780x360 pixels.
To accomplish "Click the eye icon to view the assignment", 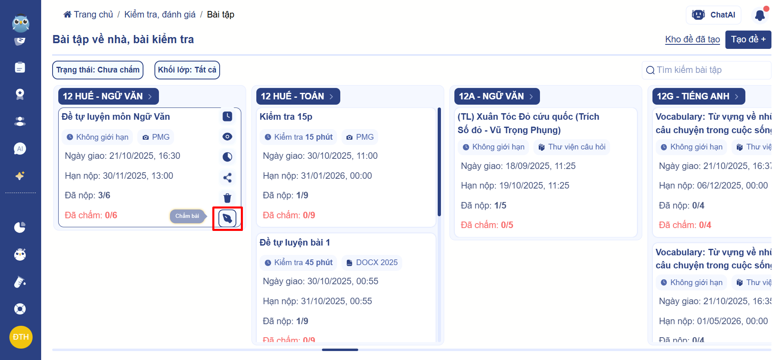I will [x=227, y=137].
